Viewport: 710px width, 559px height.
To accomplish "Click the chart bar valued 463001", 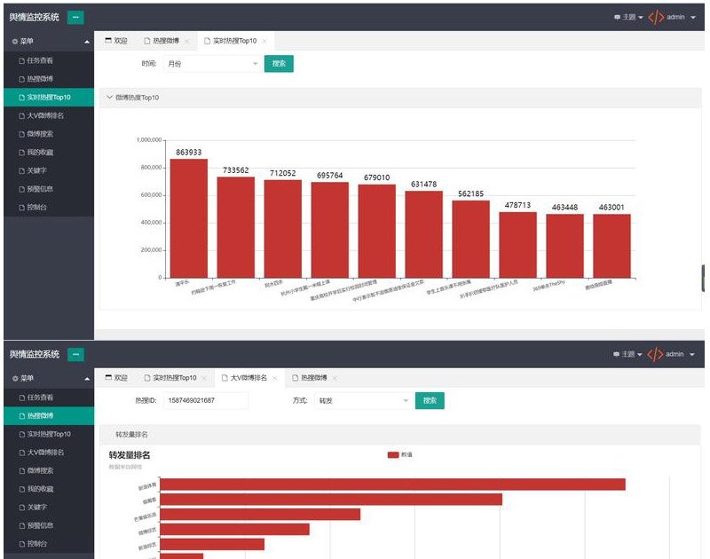I will 611,246.
